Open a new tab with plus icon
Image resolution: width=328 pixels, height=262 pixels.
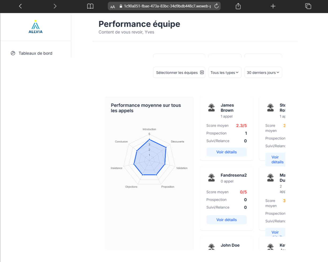[x=273, y=6]
